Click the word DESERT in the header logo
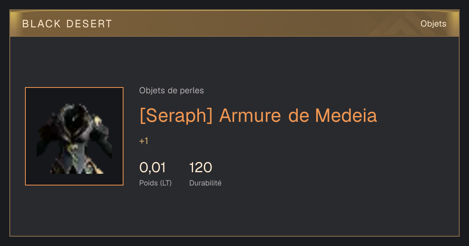The image size is (469, 246). [89, 24]
